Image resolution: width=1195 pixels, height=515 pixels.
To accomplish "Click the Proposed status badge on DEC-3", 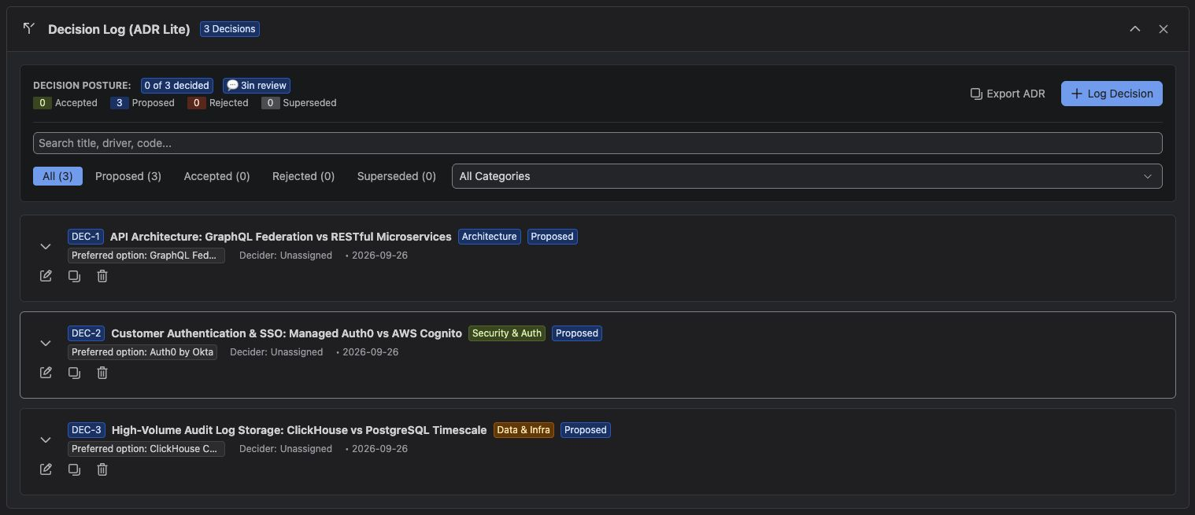I will (x=586, y=430).
